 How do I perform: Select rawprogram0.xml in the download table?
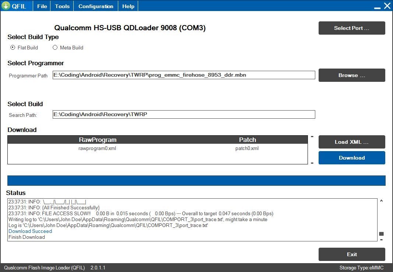[x=97, y=148]
